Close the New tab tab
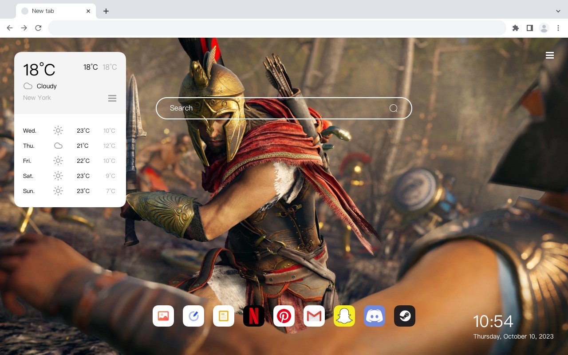Viewport: 568px width, 355px height. pyautogui.click(x=88, y=11)
